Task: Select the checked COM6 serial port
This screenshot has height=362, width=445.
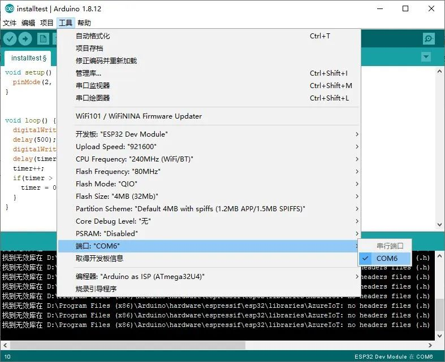Action: (384, 259)
